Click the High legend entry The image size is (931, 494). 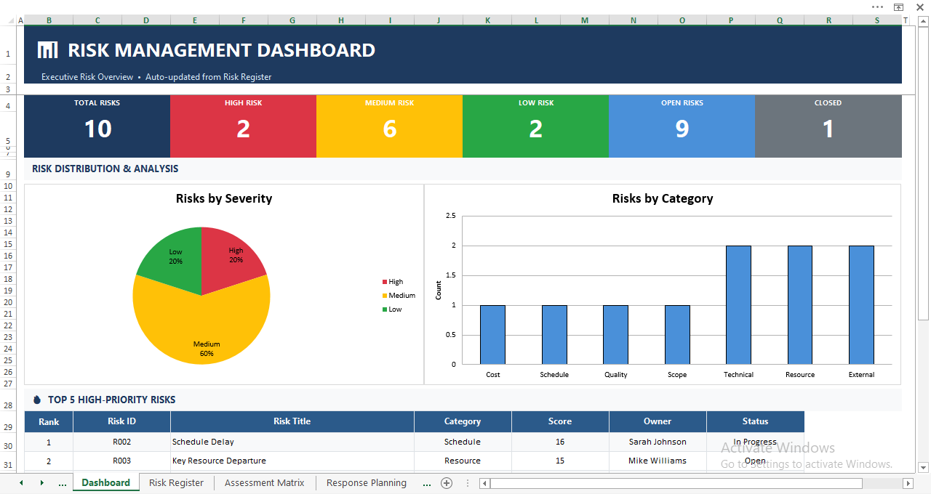pyautogui.click(x=392, y=282)
